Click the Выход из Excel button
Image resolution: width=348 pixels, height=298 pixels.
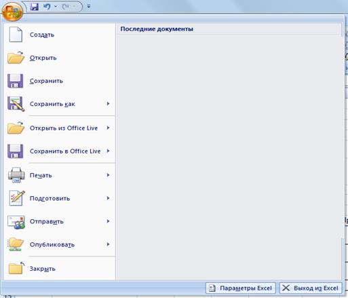coord(311,288)
